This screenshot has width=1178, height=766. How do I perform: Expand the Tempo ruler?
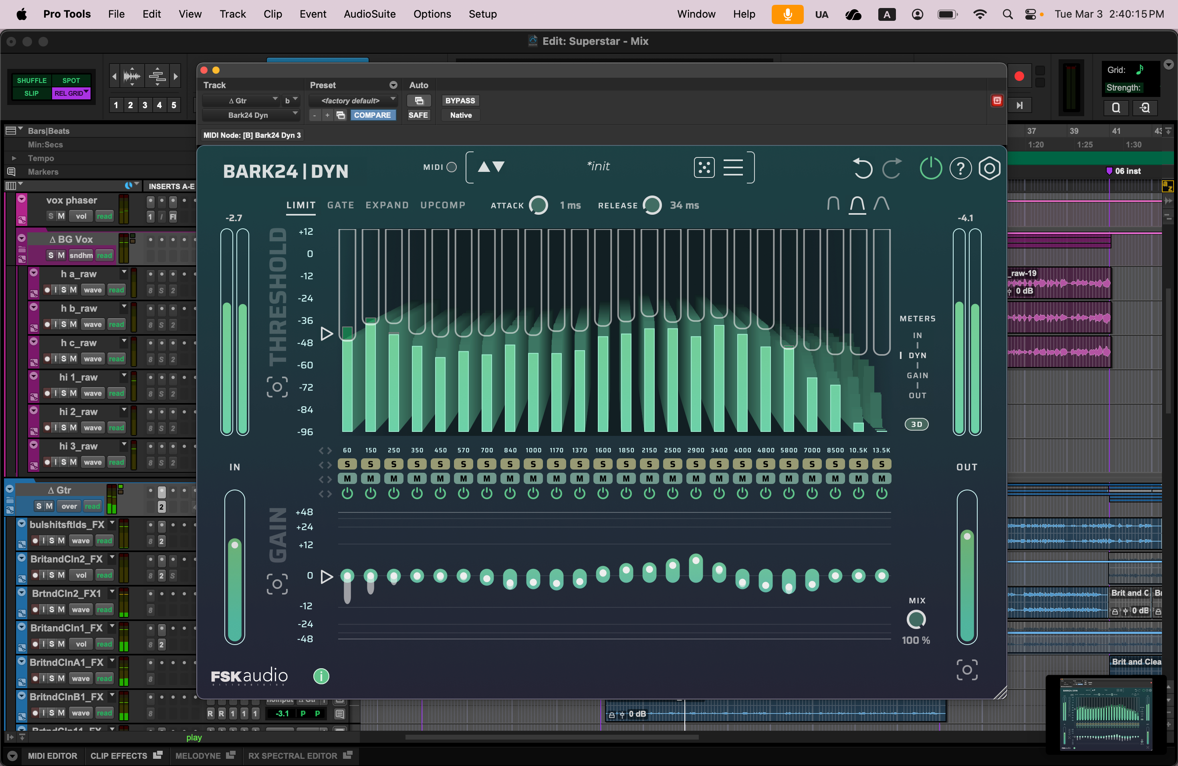point(14,158)
